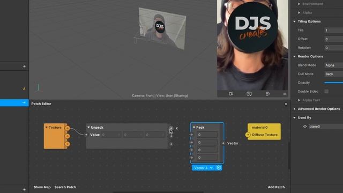
Task: Click the third value field in Pack patch
Action: [207, 150]
